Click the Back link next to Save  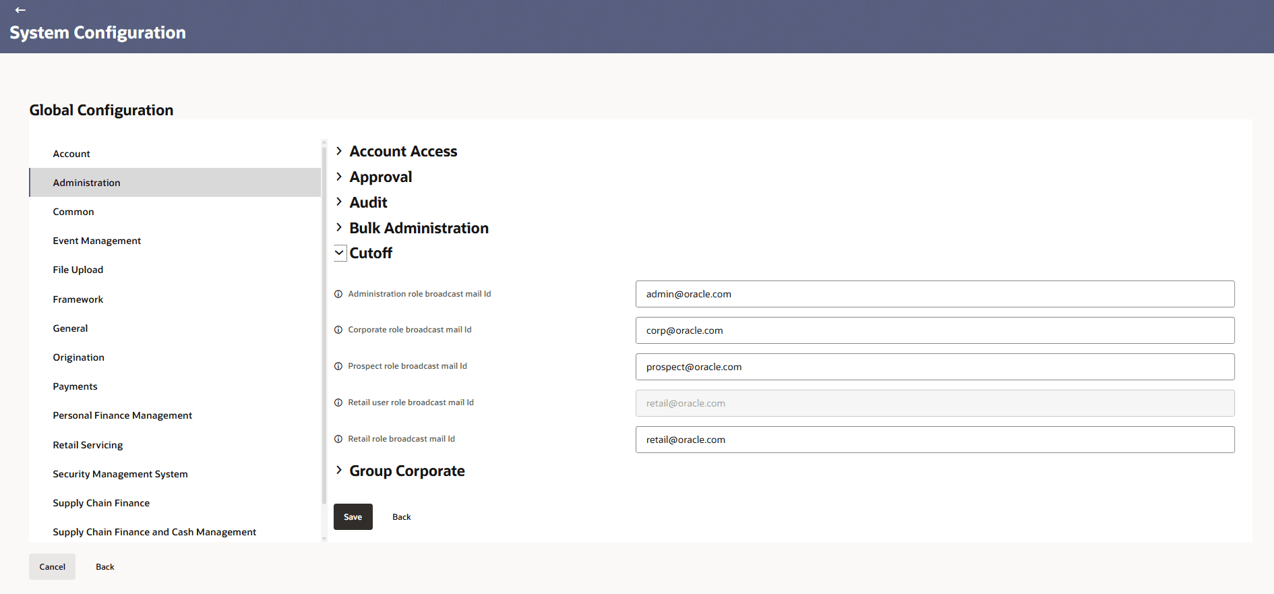[401, 517]
